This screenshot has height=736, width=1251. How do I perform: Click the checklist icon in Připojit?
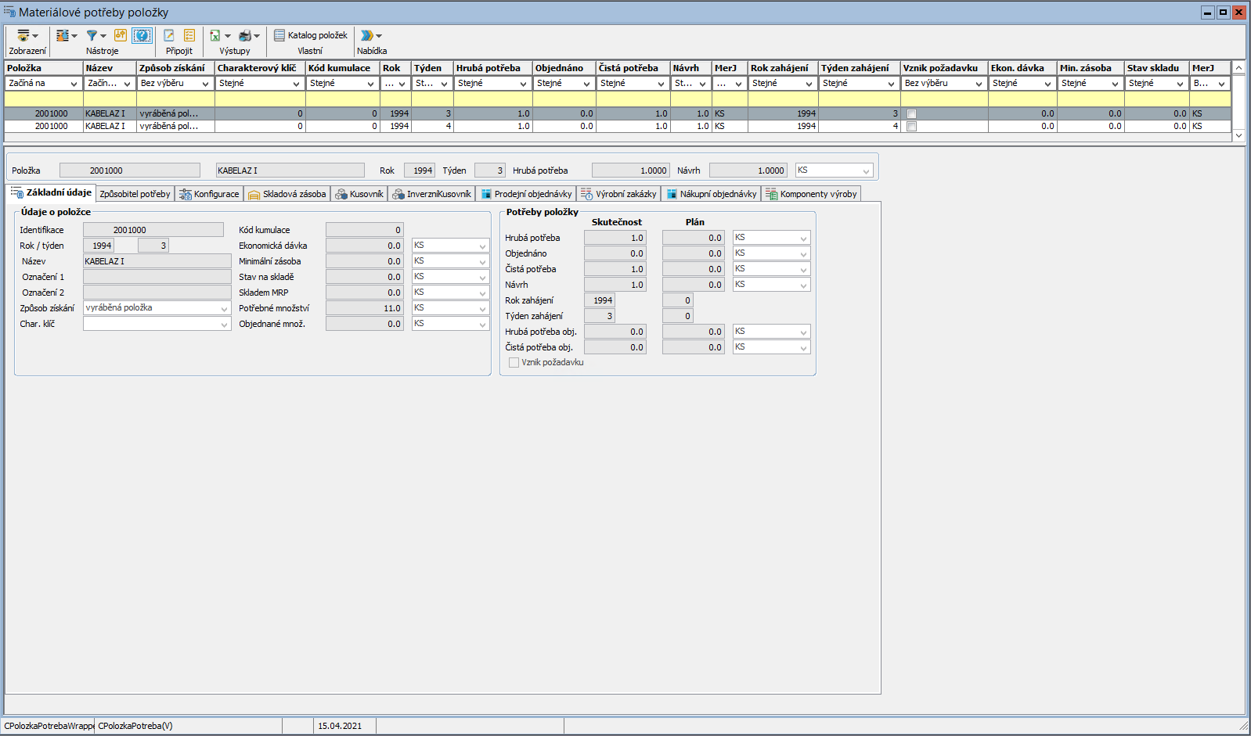[x=189, y=35]
